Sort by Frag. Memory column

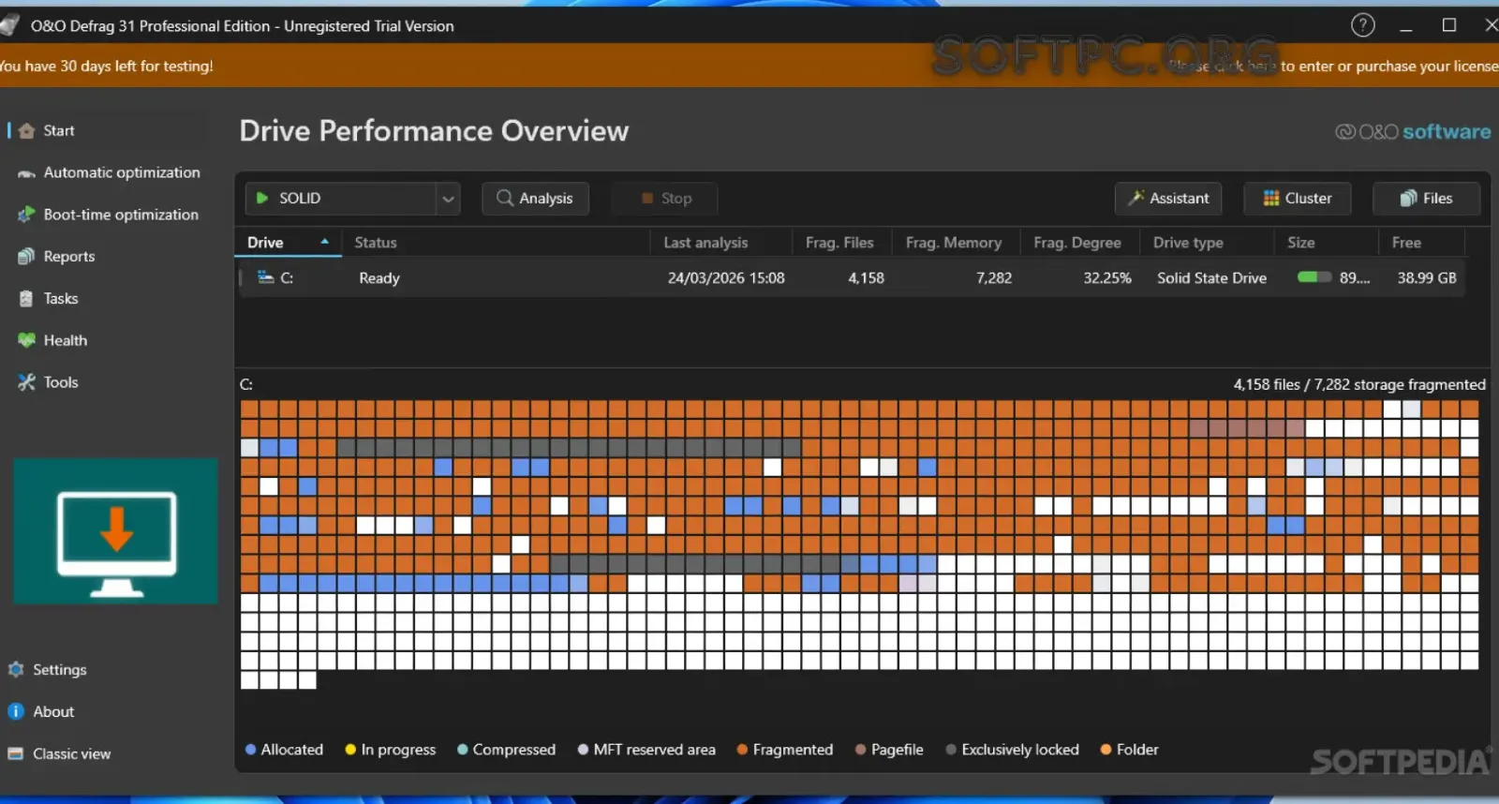click(957, 243)
